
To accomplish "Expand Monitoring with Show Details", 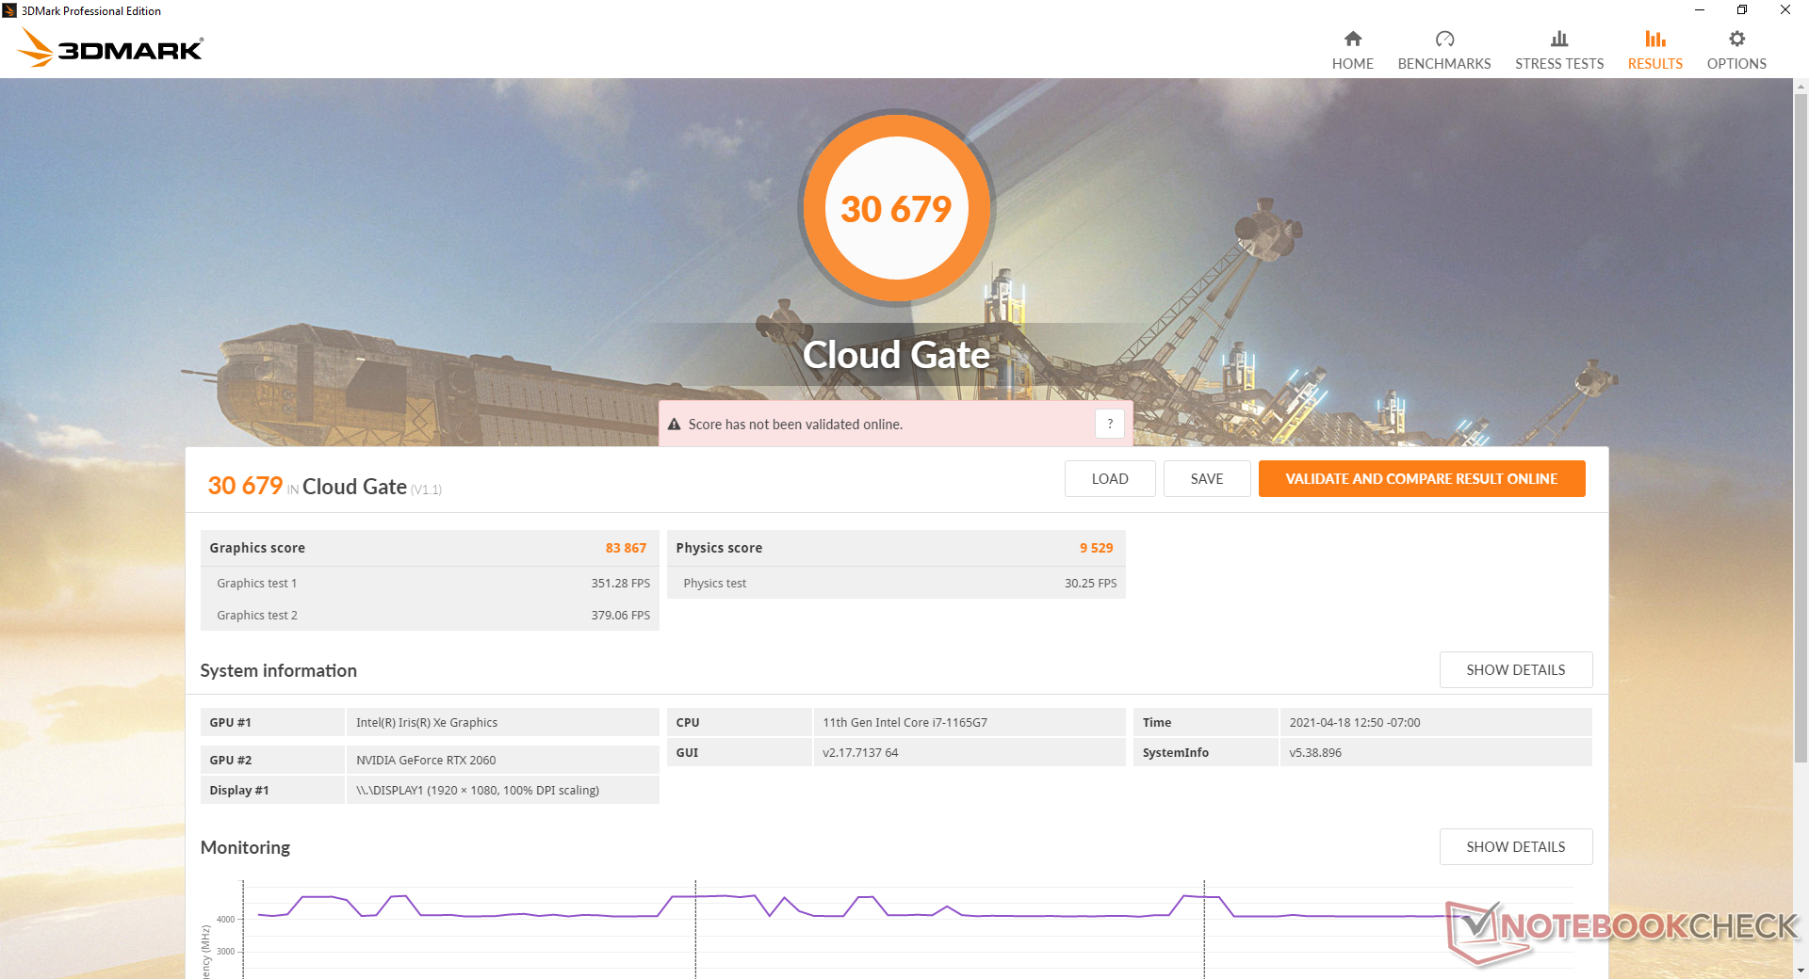I will click(x=1515, y=846).
